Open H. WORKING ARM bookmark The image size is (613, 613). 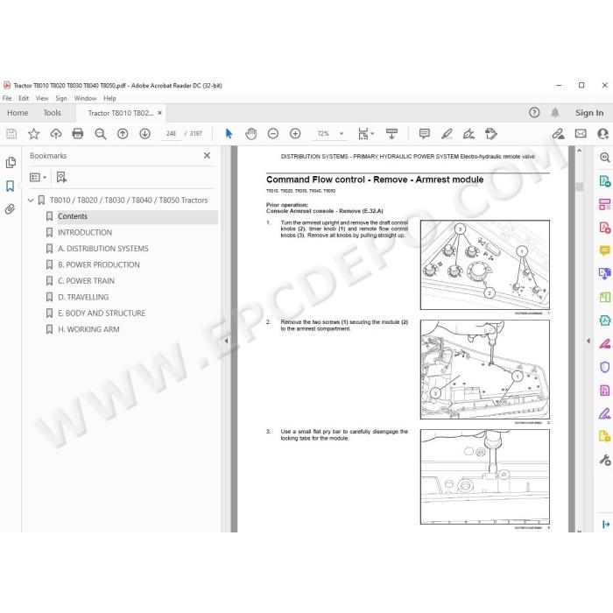point(88,329)
